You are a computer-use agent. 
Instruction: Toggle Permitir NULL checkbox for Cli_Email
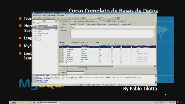click(121, 55)
